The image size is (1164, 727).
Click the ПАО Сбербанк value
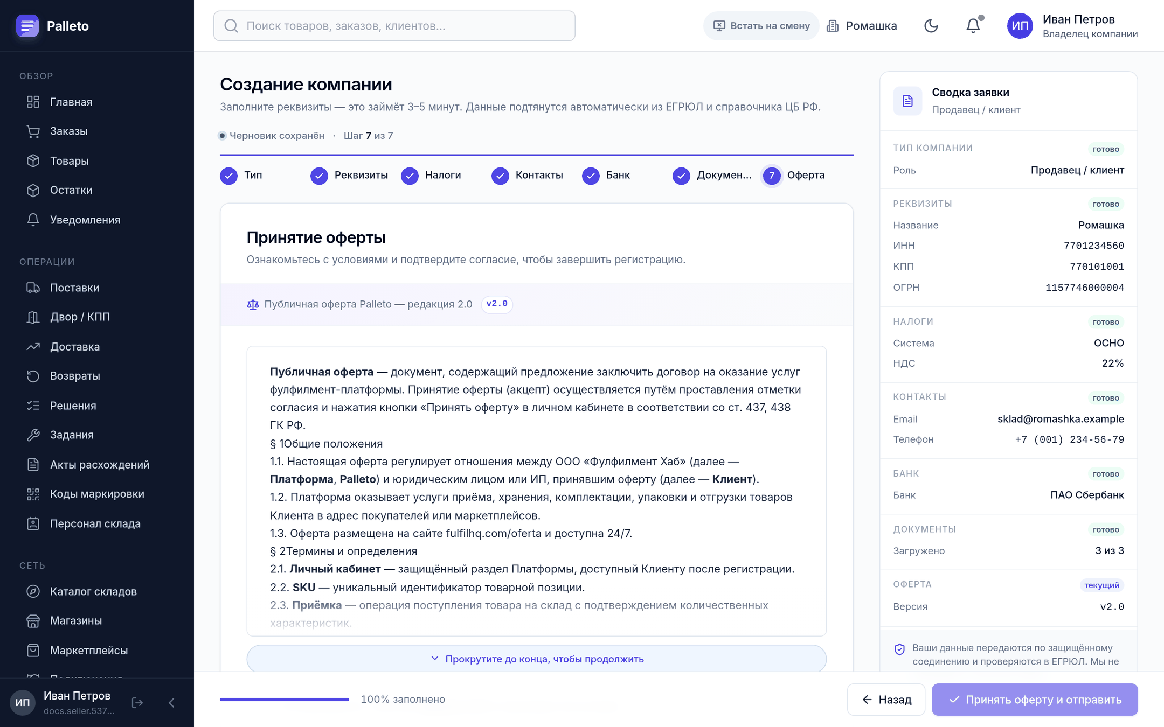point(1087,495)
